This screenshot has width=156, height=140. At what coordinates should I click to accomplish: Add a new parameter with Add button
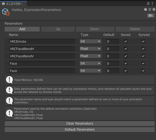click(22, 29)
